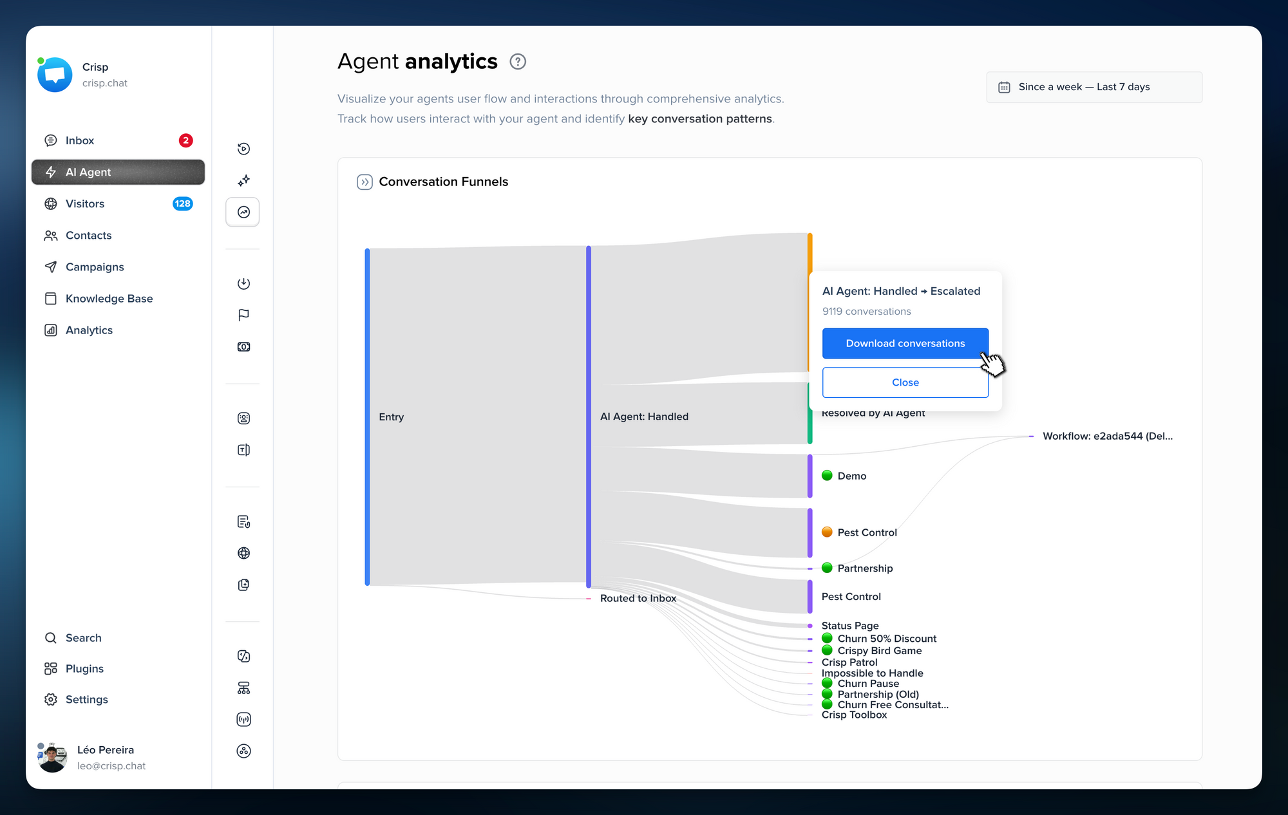The height and width of the screenshot is (815, 1288).
Task: Select the sparkles AI personality icon
Action: [x=243, y=180]
